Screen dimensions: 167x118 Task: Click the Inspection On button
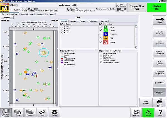click(x=137, y=7)
